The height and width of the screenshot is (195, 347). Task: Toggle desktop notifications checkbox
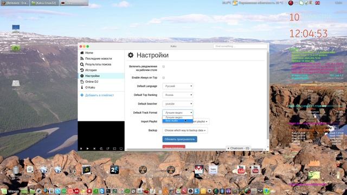tap(164, 67)
